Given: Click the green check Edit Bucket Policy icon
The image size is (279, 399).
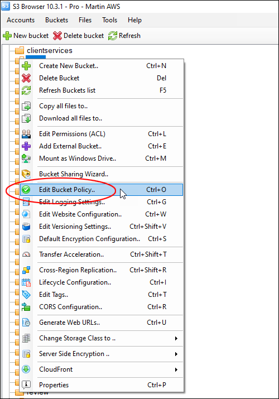Looking at the screenshot, I should [x=26, y=190].
